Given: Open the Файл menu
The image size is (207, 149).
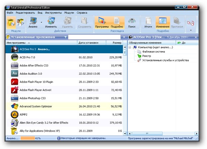Looking at the screenshot, I should (10, 13).
